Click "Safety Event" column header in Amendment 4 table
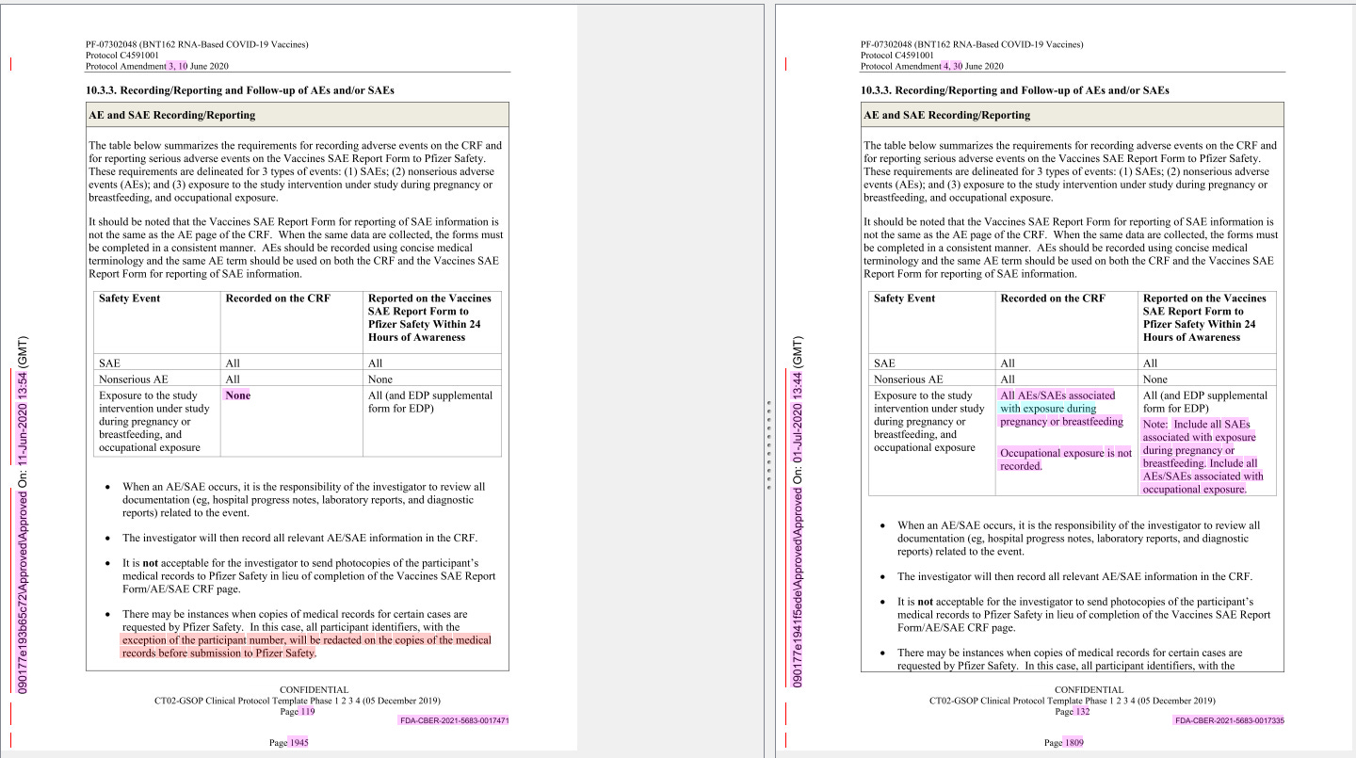This screenshot has height=758, width=1356. tap(904, 298)
